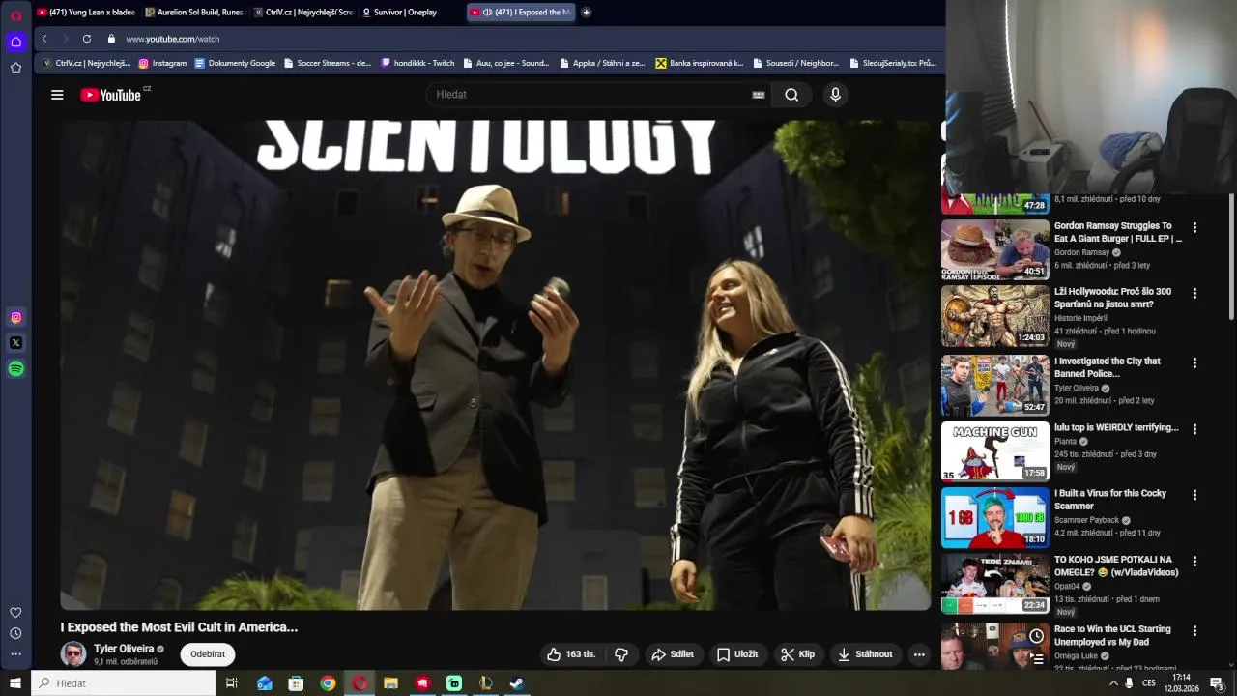This screenshot has width=1237, height=696.
Task: Subscribe using the Odebírat button
Action: (x=208, y=654)
